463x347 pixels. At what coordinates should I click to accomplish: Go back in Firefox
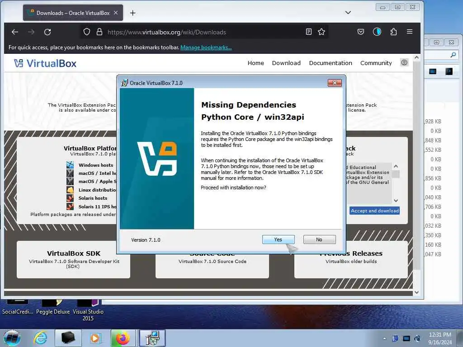click(x=15, y=32)
